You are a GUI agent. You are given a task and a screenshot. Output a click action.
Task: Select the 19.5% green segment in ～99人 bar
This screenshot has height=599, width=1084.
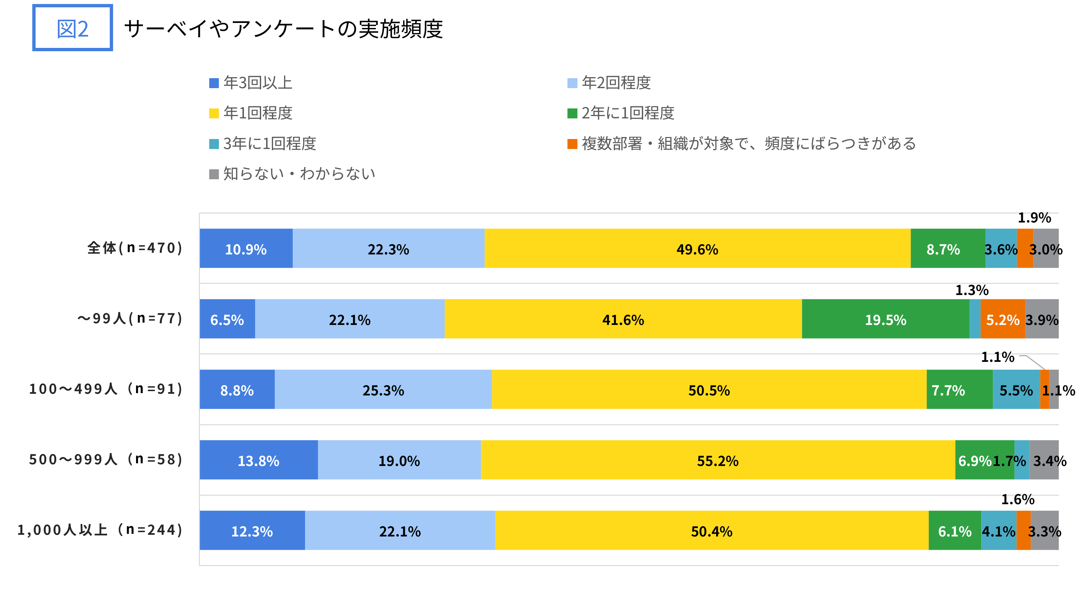pyautogui.click(x=885, y=319)
